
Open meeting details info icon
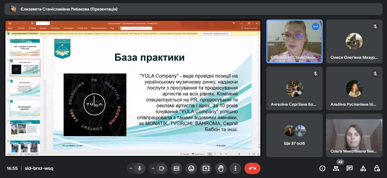322,168
